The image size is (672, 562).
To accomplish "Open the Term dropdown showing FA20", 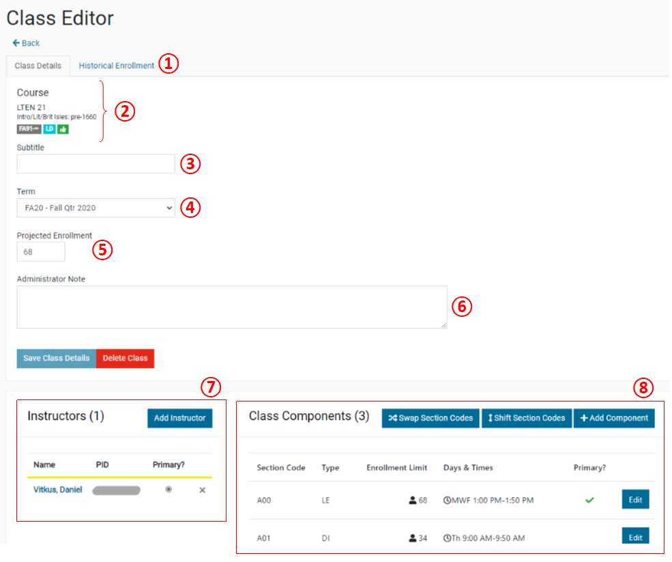I will [x=96, y=208].
